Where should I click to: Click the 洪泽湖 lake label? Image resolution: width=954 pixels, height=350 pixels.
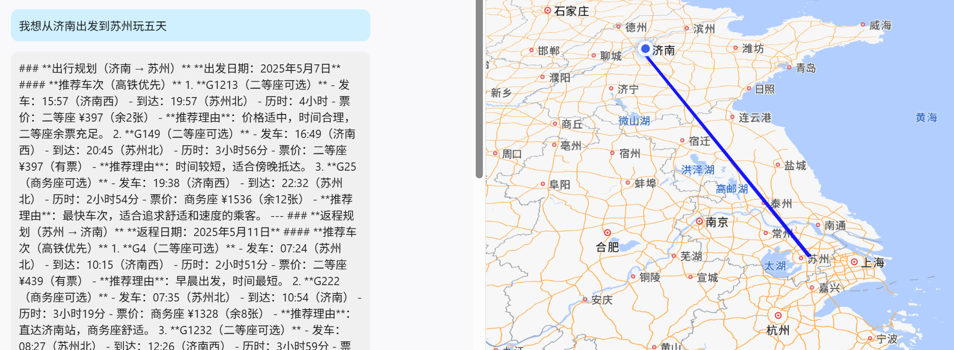[698, 170]
